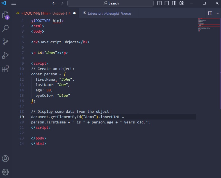Click the Search command center box

point(110,3)
